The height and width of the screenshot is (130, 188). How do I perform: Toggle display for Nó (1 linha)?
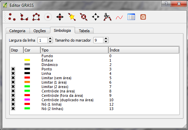pos(13,104)
